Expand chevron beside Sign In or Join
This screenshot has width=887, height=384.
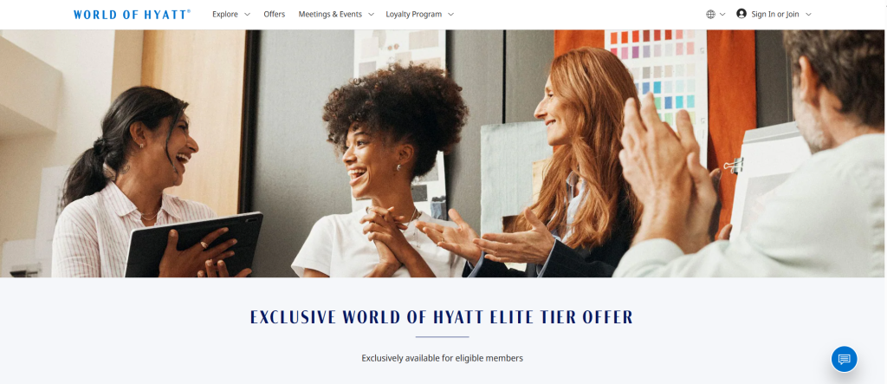click(x=808, y=15)
